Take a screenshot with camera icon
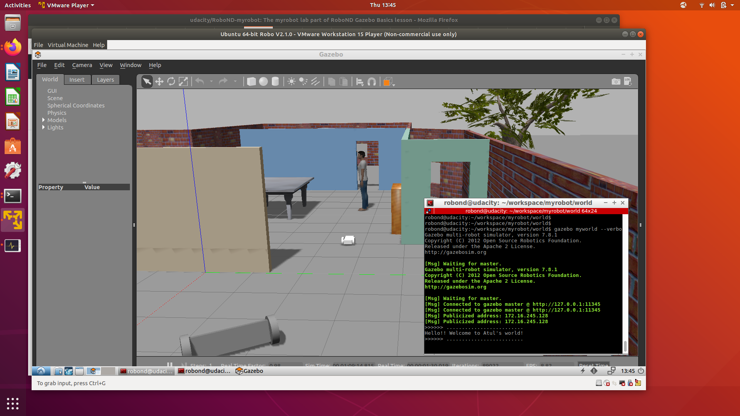The height and width of the screenshot is (416, 740). tap(616, 82)
